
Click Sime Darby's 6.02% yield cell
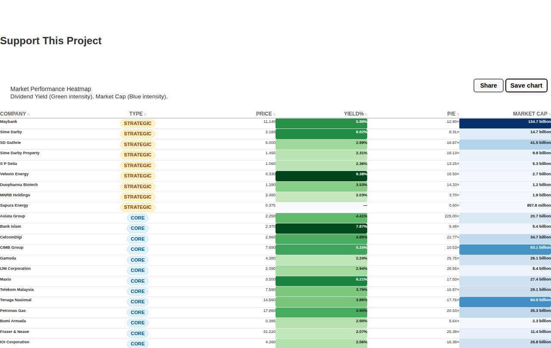(321, 134)
